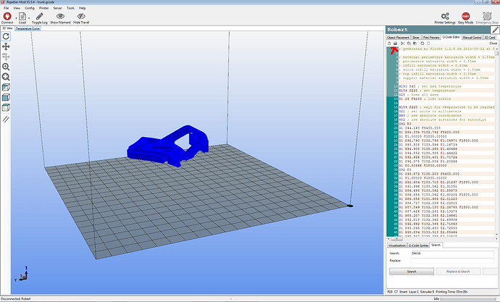This screenshot has width=500, height=302.
Task: Switch to top cube view
Action: click(6, 107)
